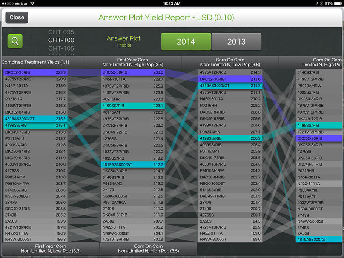Tap the green magnifying glass search icon

[x=15, y=41]
